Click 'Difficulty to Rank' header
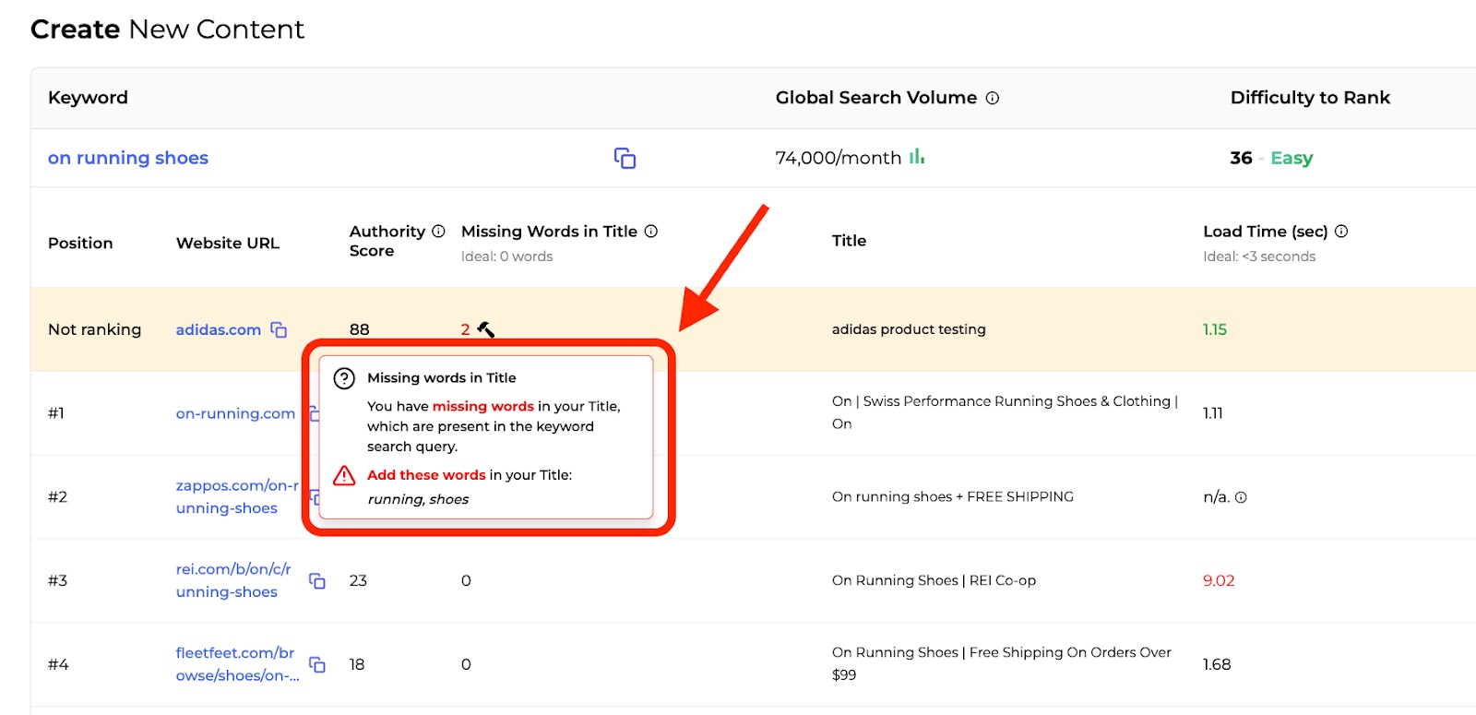 click(1310, 98)
